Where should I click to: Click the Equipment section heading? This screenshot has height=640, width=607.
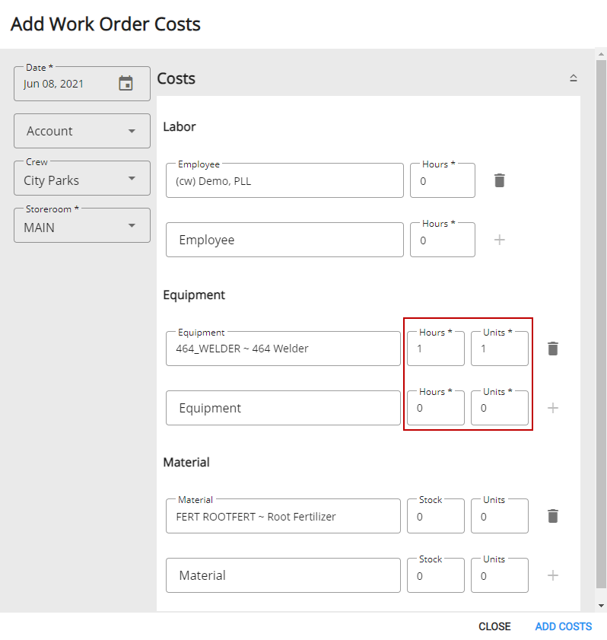pyautogui.click(x=194, y=295)
